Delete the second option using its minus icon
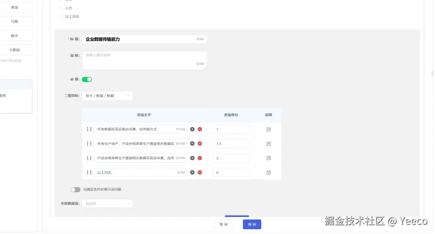 pos(200,143)
